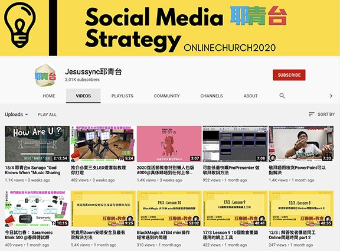Click title '12/3 : 解答牧者傳道同工Online問題時間 part 2'
The width and height of the screenshot is (340, 251).
292,235
